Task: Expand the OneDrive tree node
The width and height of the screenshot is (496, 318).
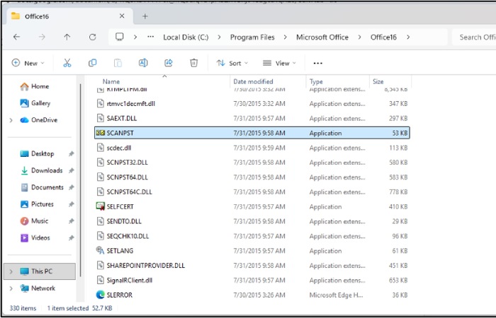Action: click(11, 120)
